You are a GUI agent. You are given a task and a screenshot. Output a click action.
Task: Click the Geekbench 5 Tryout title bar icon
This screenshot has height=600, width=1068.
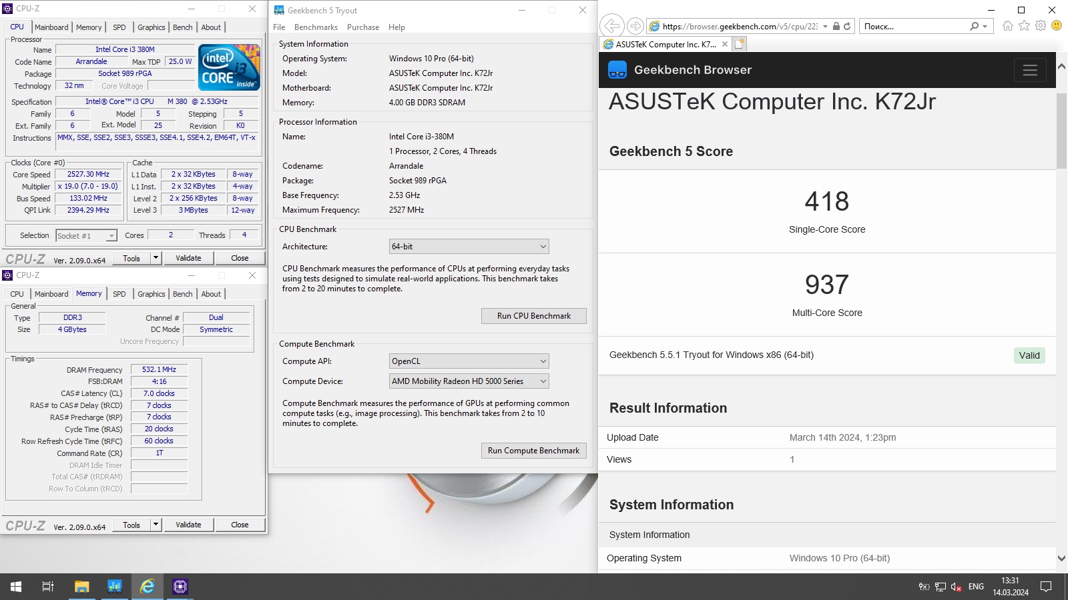pyautogui.click(x=279, y=10)
